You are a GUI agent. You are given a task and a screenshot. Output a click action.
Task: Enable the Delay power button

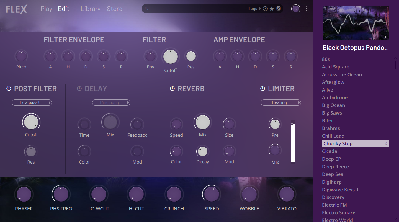tap(79, 89)
